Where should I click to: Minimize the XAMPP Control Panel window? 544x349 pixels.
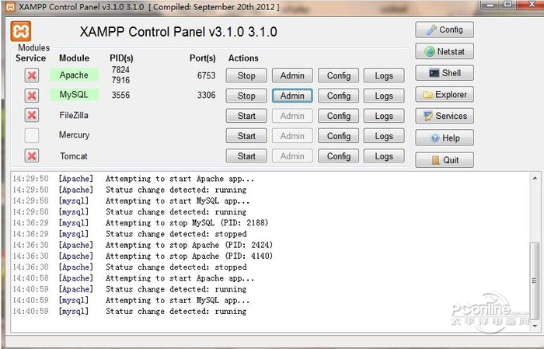[x=491, y=5]
